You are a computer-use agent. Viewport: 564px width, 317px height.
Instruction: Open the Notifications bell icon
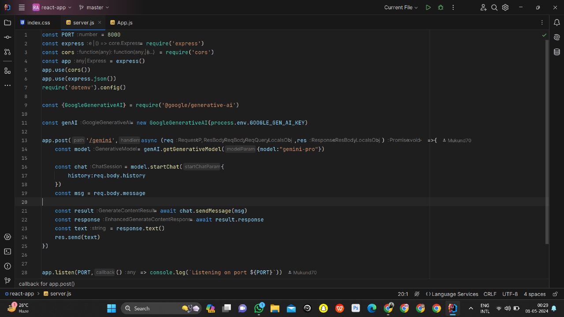557,22
